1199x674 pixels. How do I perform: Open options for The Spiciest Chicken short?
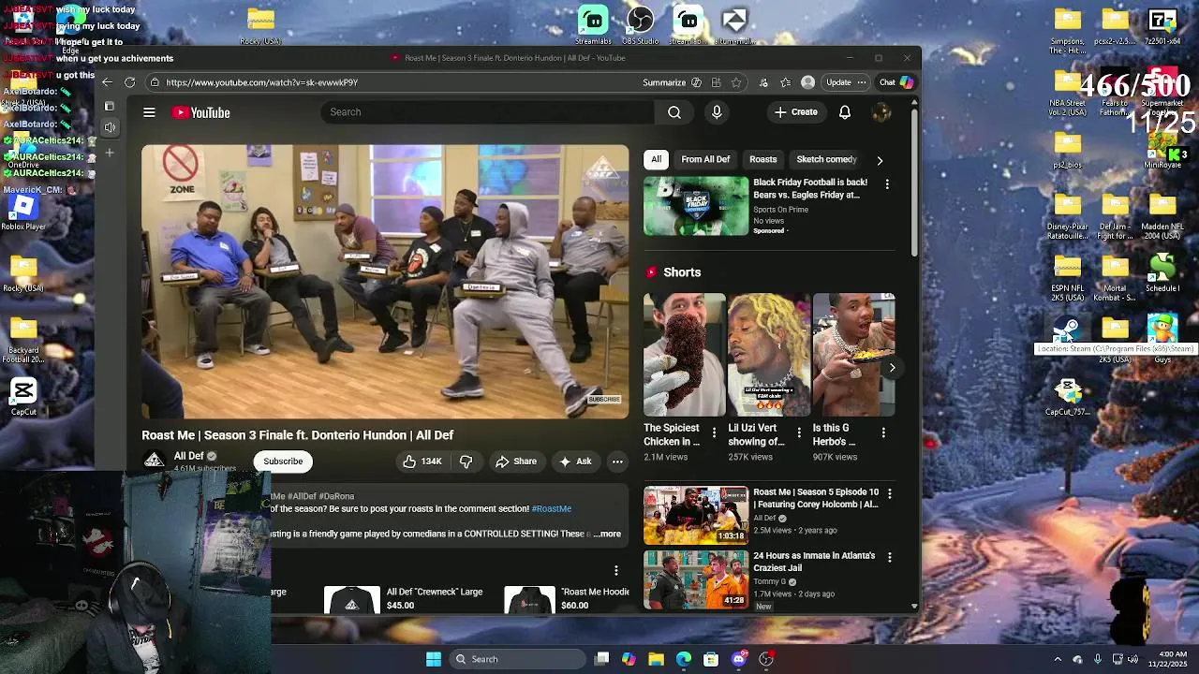(x=714, y=432)
